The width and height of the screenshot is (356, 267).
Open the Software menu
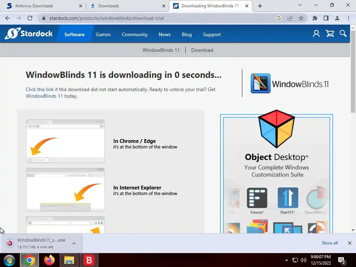tap(74, 34)
